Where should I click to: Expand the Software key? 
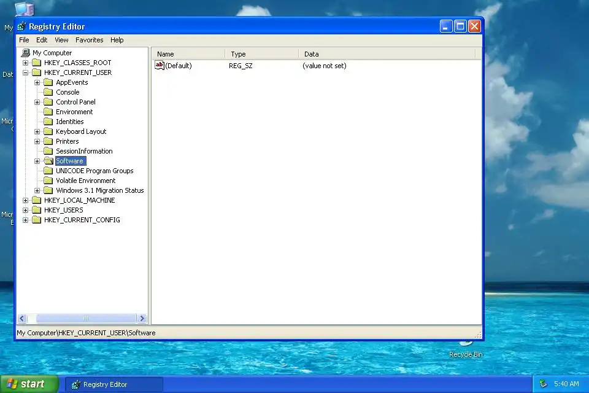pos(37,161)
